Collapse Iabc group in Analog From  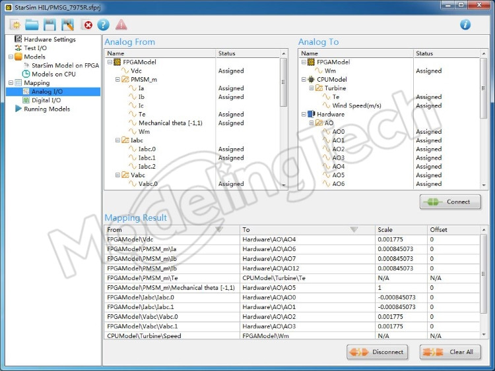(x=117, y=140)
